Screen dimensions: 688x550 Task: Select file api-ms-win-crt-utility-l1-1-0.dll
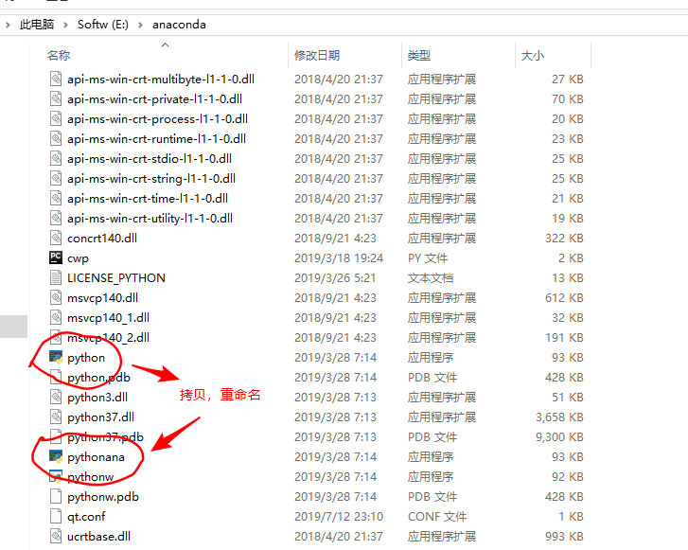[x=150, y=218]
